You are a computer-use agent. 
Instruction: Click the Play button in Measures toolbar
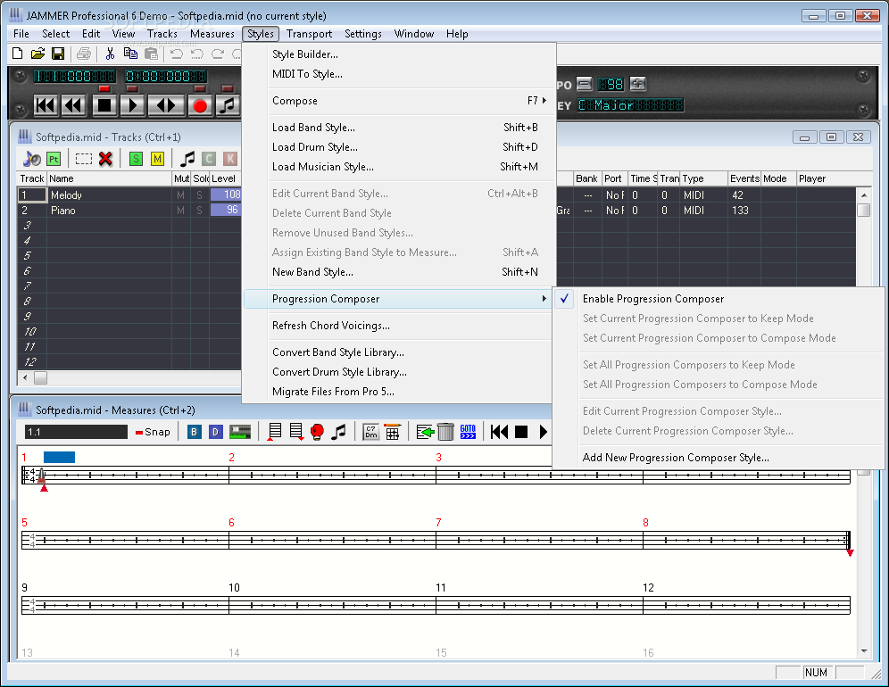coord(544,432)
